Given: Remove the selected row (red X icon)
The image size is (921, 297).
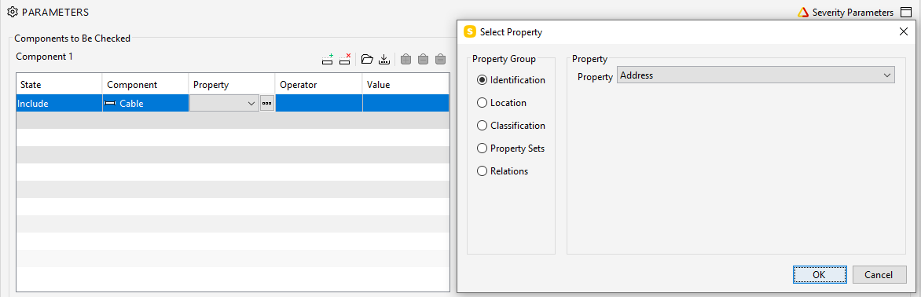Looking at the screenshot, I should 346,59.
